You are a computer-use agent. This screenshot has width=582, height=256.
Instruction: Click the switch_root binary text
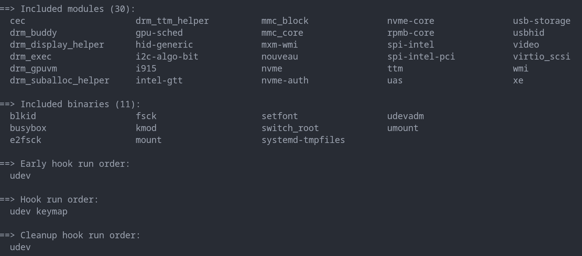pyautogui.click(x=290, y=128)
